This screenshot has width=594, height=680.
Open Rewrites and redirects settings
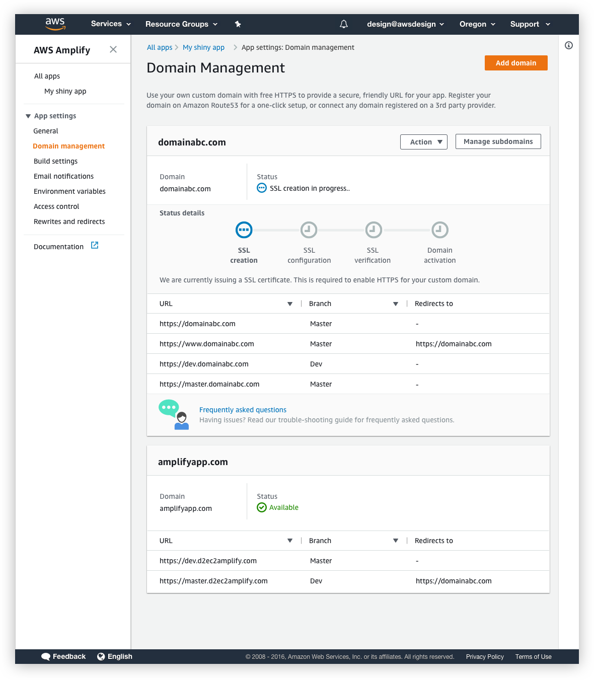[69, 221]
